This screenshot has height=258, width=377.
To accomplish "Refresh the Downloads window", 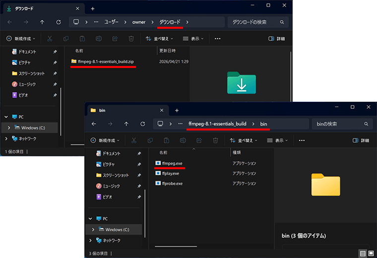I will pos(59,22).
